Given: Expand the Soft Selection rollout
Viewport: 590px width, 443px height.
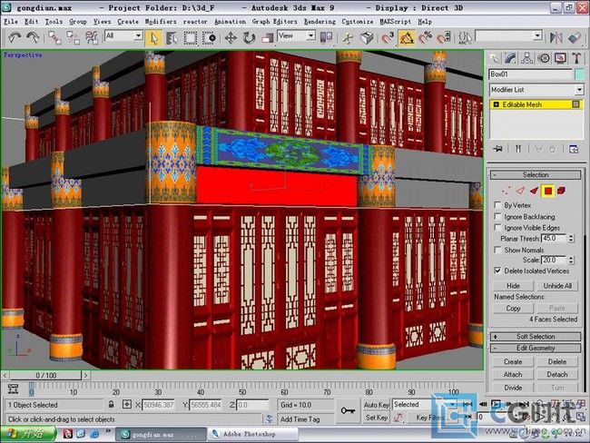Looking at the screenshot, I should coord(536,337).
